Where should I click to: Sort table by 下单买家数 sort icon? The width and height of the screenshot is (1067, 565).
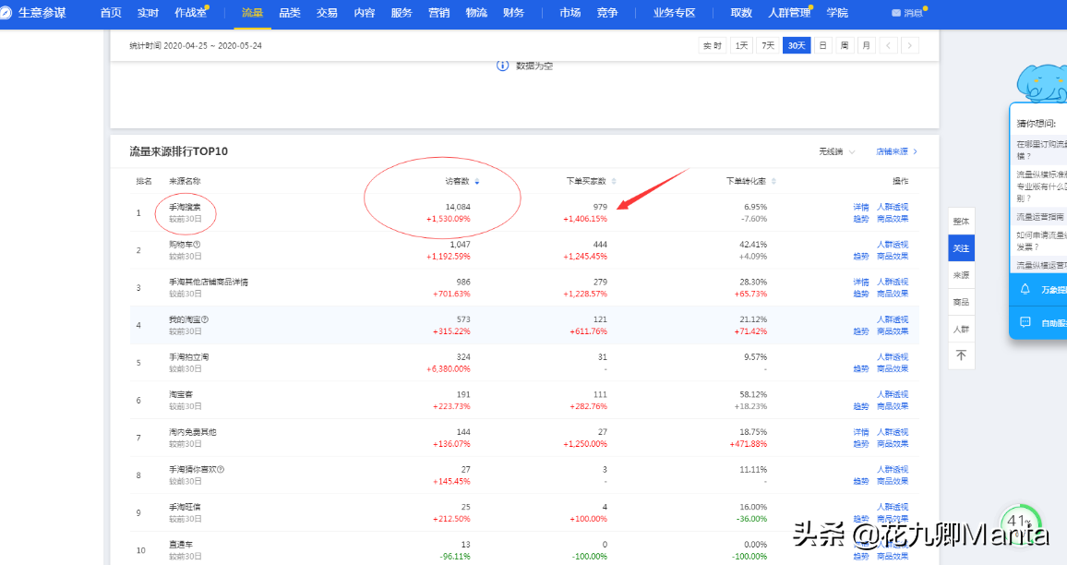614,181
